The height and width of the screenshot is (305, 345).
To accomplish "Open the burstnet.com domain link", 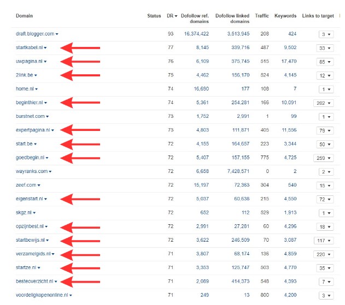I will pyautogui.click(x=30, y=116).
